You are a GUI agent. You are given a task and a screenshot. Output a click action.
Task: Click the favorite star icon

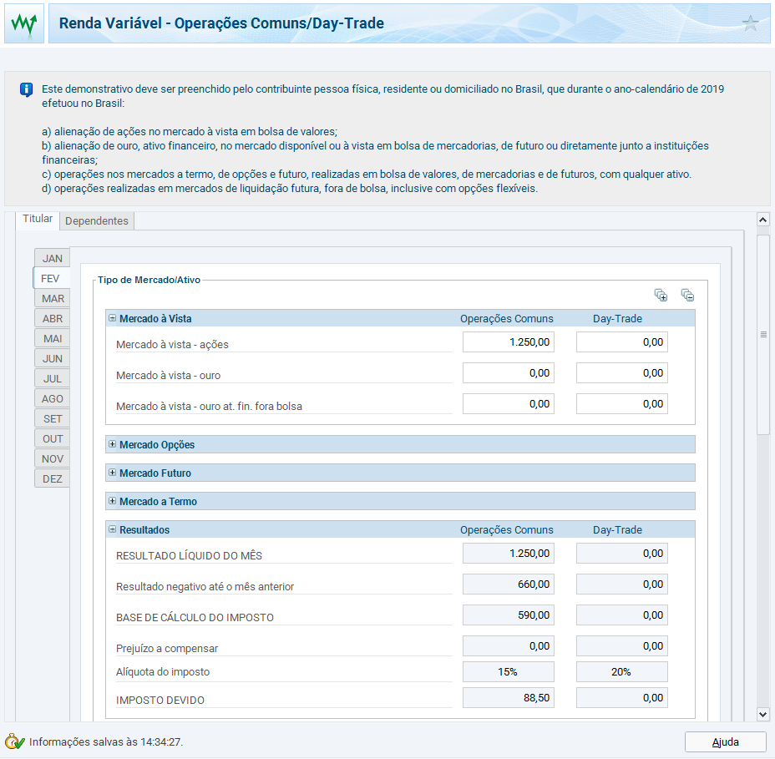point(751,23)
